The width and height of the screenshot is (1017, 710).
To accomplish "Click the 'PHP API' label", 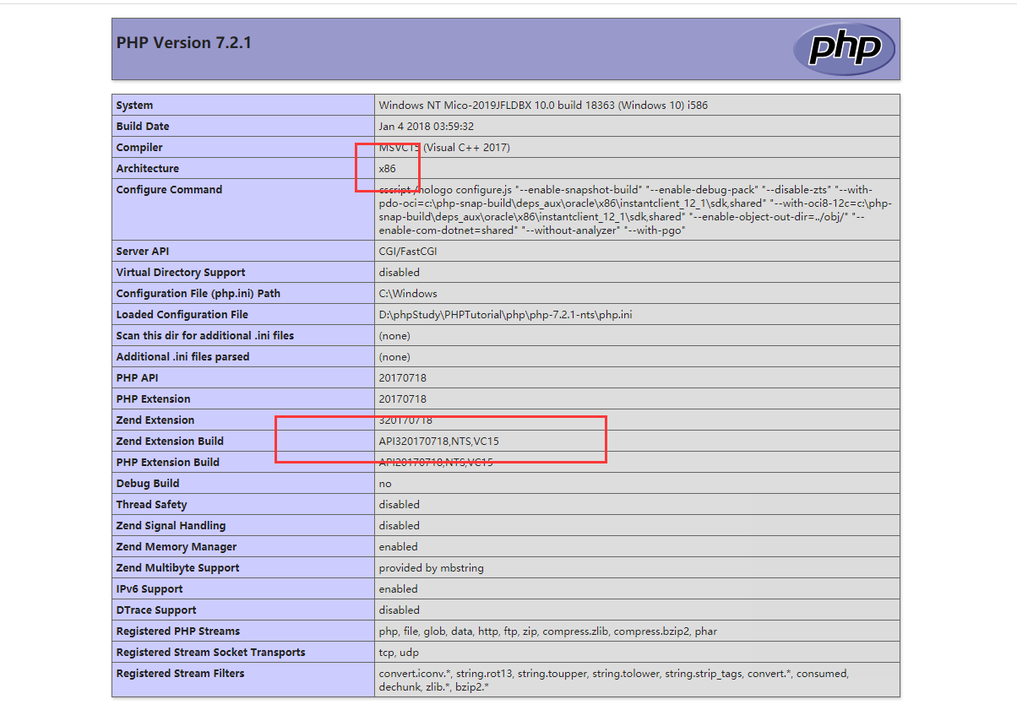I will [x=137, y=378].
